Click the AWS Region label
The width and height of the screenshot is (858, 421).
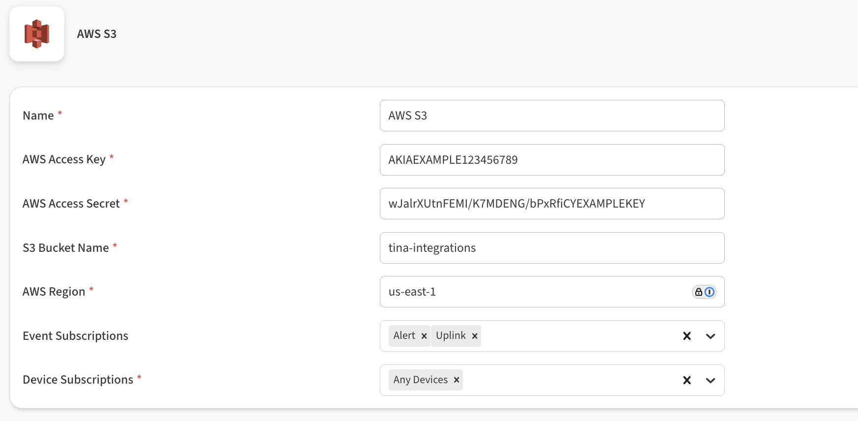click(54, 292)
